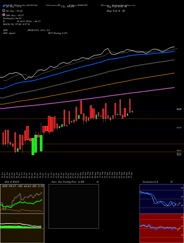Click the '(MGR) 69.6, 45.6, 8.2' ADX values
The image size is (184, 243).
[38, 30]
